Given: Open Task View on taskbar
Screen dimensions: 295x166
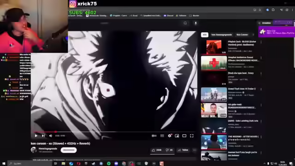Looking at the screenshot, I should pyautogui.click(x=55, y=163).
